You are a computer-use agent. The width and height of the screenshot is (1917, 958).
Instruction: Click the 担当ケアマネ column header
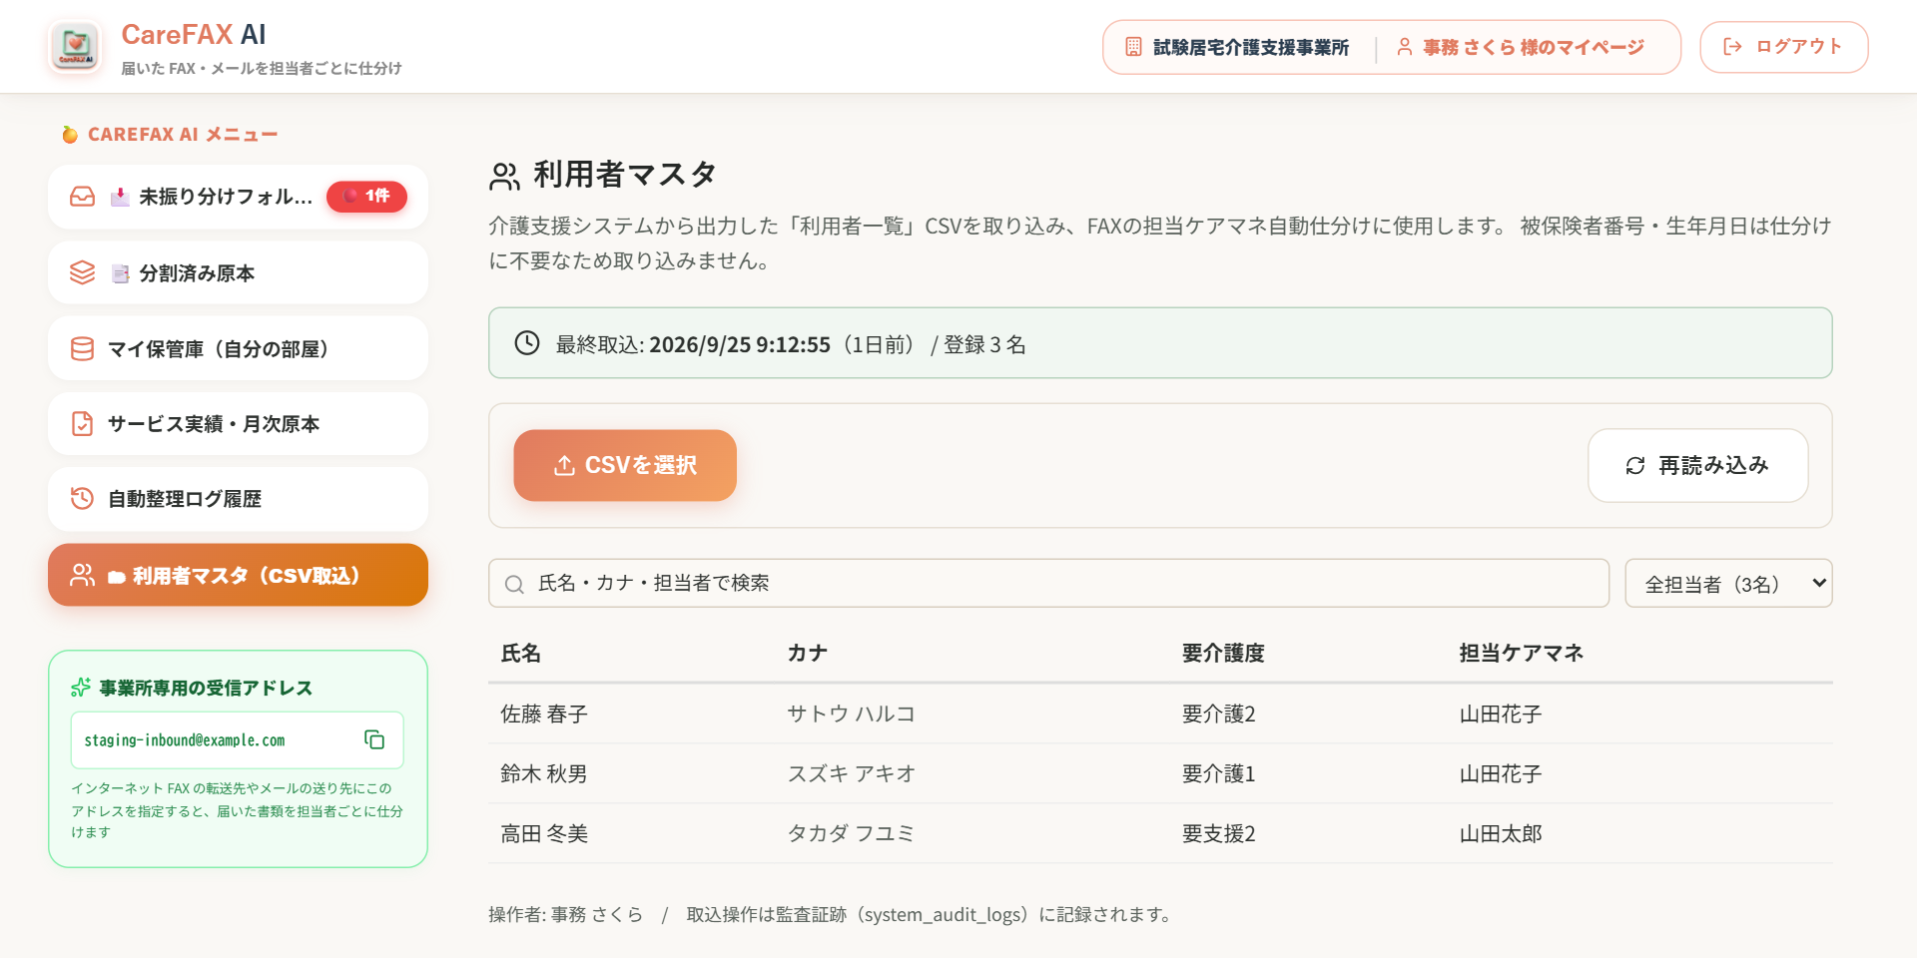1522,653
